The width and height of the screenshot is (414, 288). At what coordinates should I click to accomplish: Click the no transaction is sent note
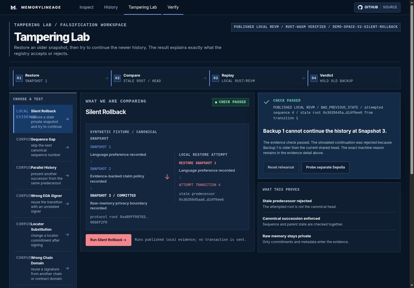[x=191, y=240]
